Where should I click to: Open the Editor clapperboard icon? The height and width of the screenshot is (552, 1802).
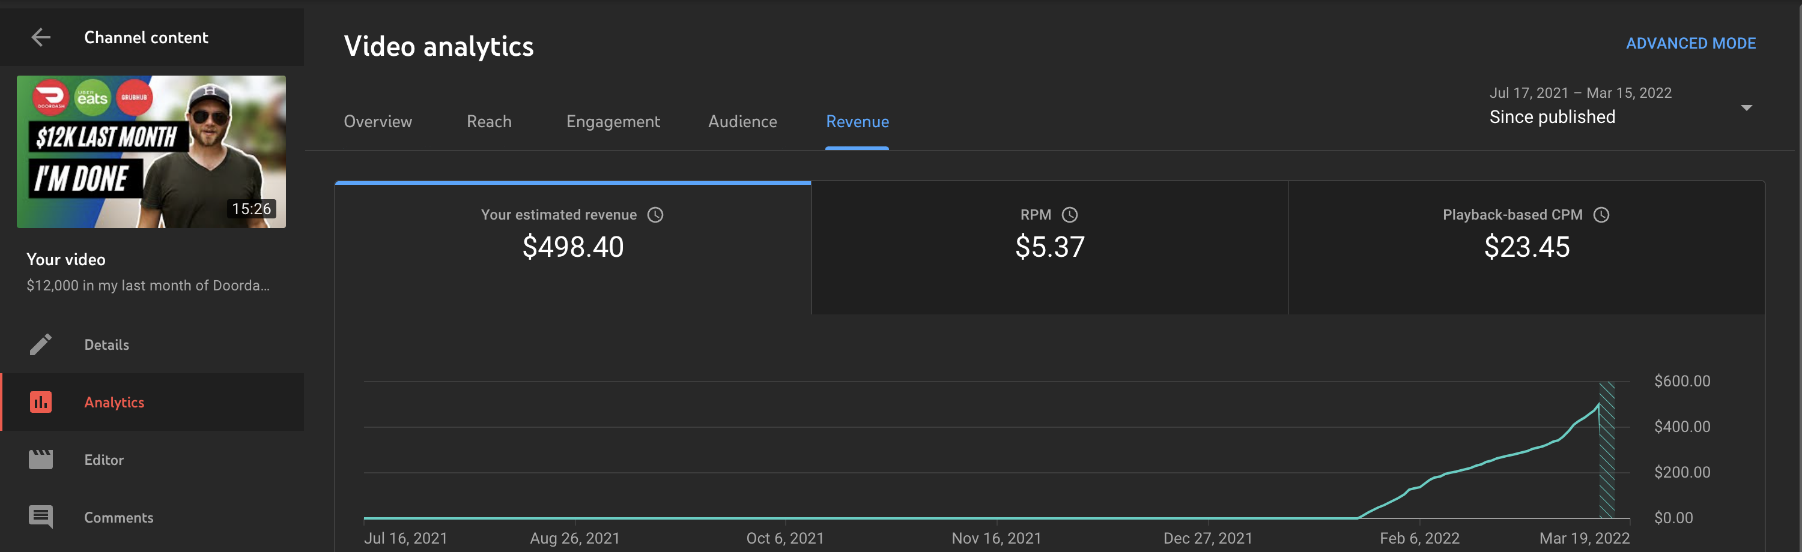41,460
